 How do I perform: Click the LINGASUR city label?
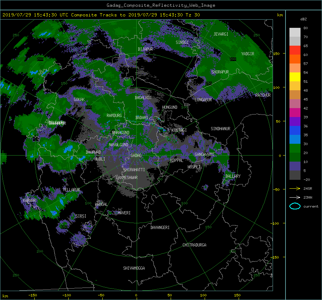click(203, 100)
